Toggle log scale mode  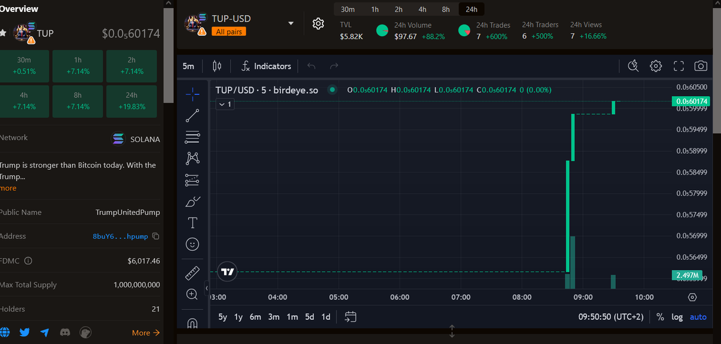(677, 317)
